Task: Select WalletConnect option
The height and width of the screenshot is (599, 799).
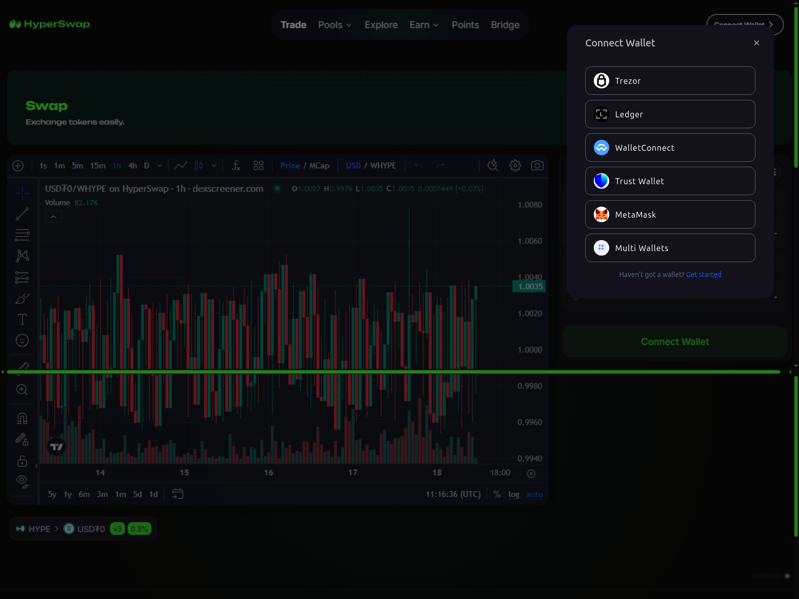Action: (670, 147)
